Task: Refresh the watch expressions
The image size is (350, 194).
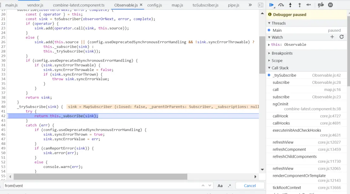Action: point(341,37)
